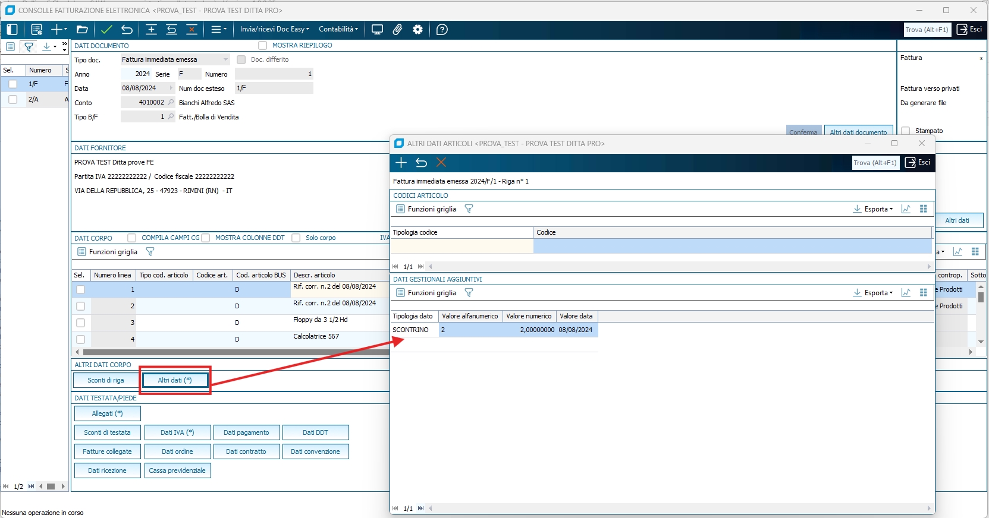Open the Invia/ricevi Doc Easy menu

point(274,29)
